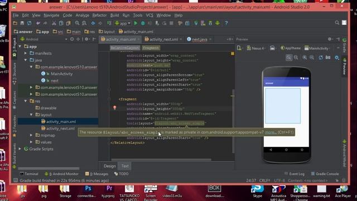Image resolution: width=357 pixels, height=201 pixels.
Task: Zoom out on the layout preview
Action: pyautogui.click(x=312, y=58)
